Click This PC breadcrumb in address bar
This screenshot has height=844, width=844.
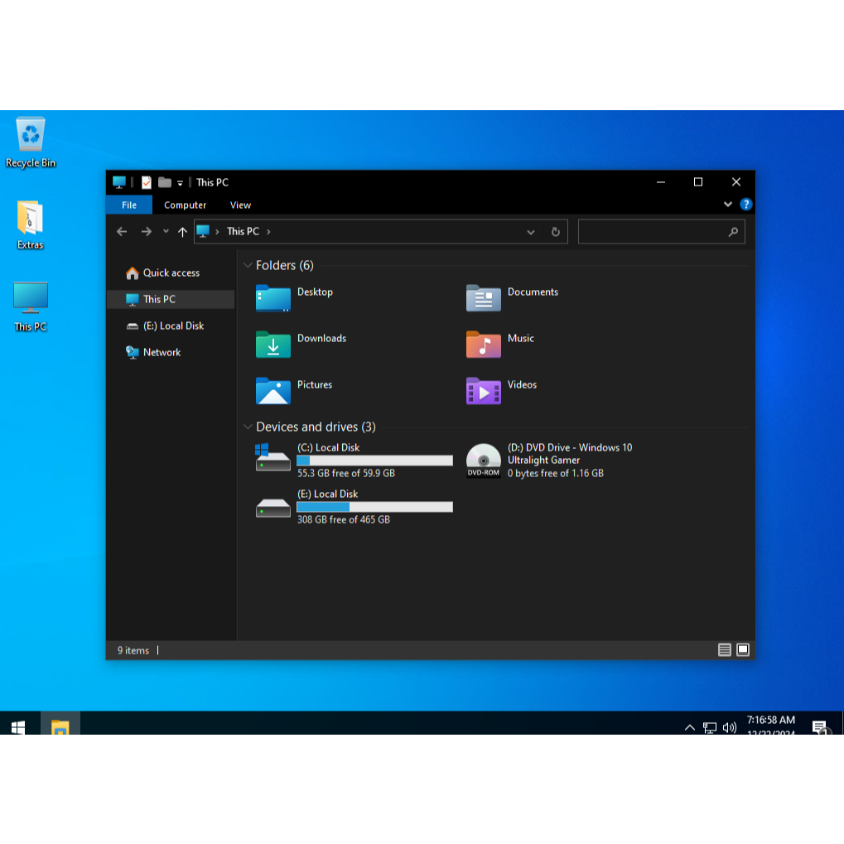[243, 231]
